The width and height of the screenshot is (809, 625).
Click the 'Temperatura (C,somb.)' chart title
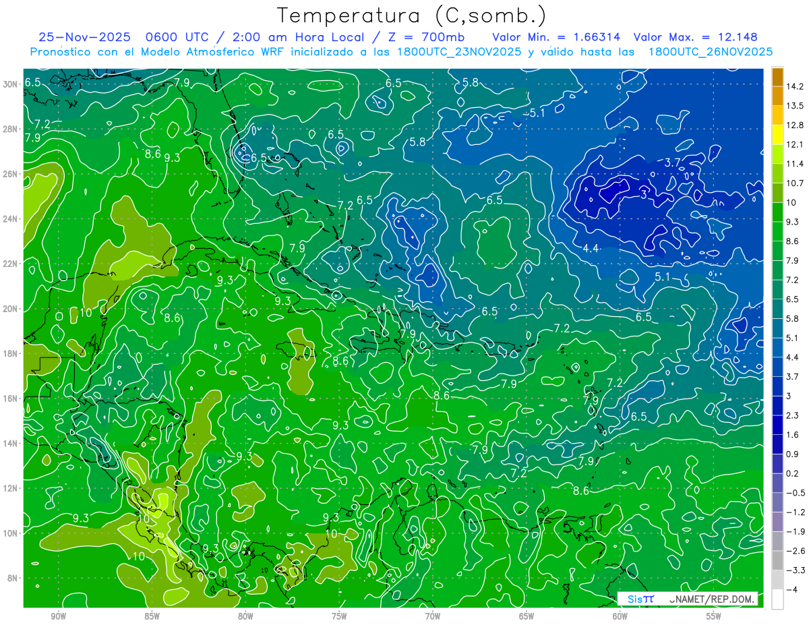click(412, 16)
